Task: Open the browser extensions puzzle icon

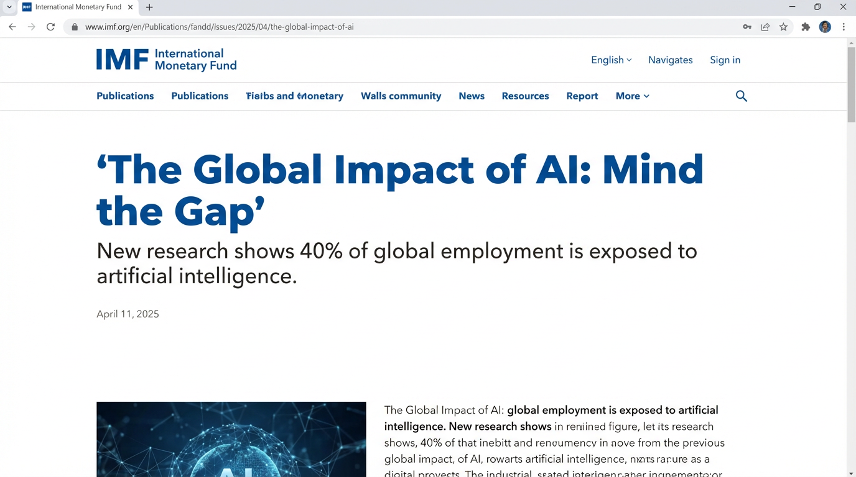Action: 805,27
